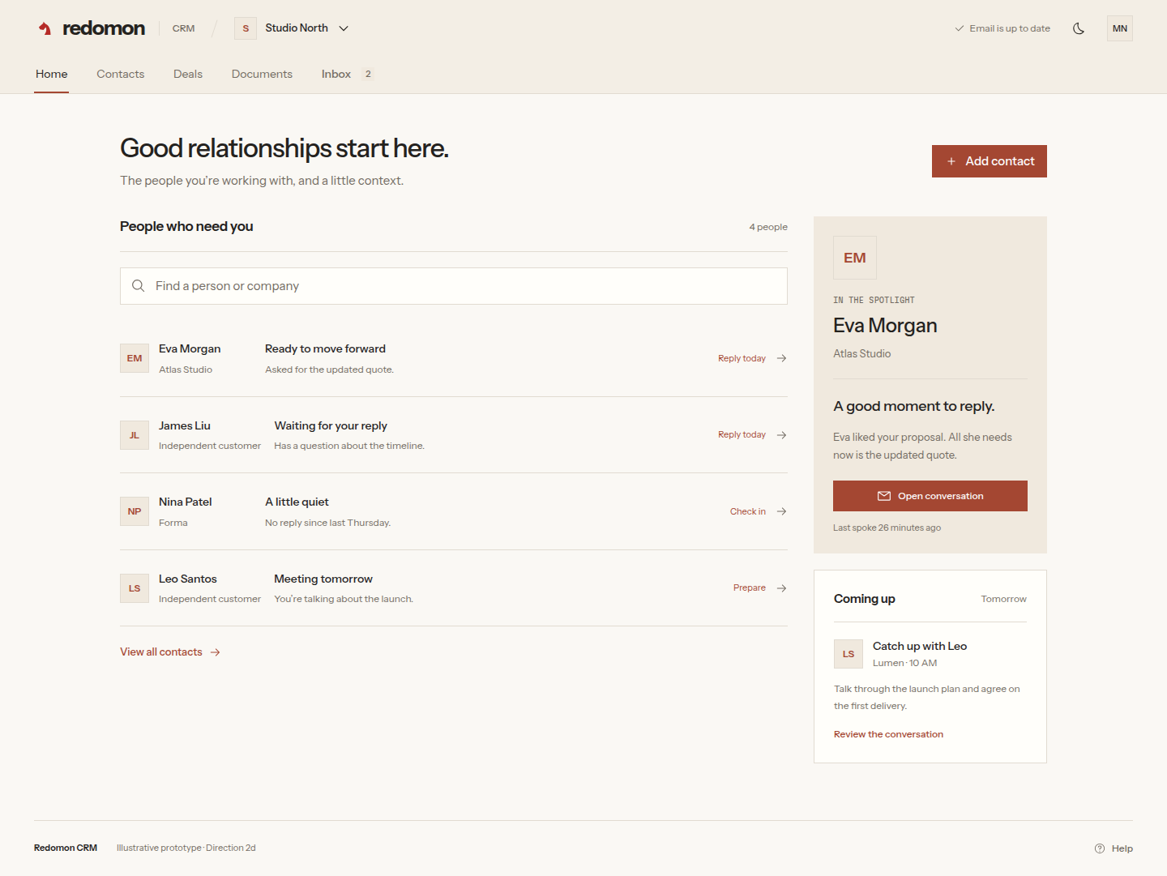Click the LS avatar in Leo Santos row
This screenshot has height=876, width=1167.
(135, 588)
